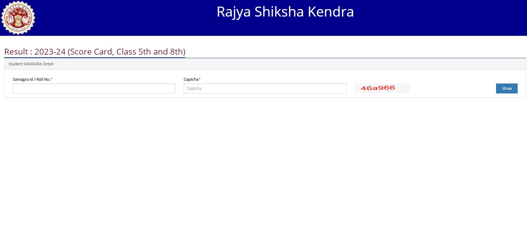Click the Rajya Shiksha Kendra emblem logo
Image resolution: width=527 pixels, height=248 pixels.
[18, 18]
